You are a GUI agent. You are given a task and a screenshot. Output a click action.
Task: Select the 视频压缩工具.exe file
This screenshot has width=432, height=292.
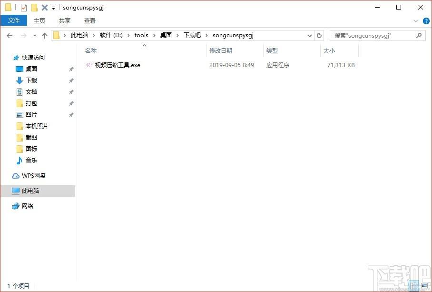click(x=117, y=65)
